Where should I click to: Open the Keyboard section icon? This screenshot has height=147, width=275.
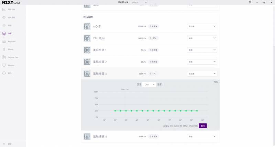coord(4,41)
